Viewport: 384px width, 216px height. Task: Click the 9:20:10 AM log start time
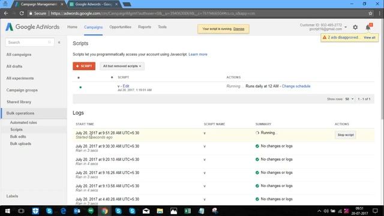tap(107, 160)
